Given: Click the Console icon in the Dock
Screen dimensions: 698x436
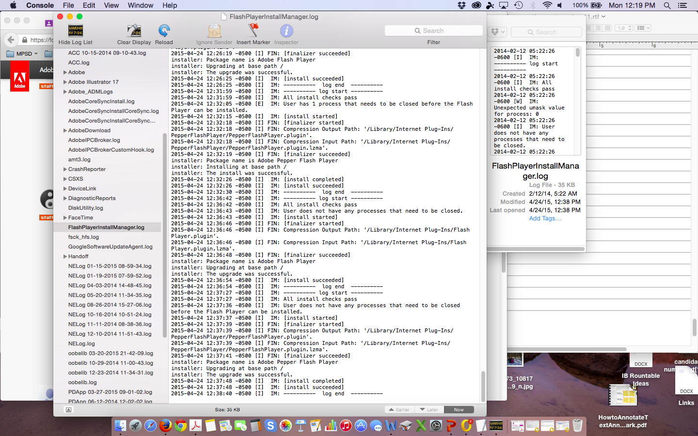Looking at the screenshot, I should (496, 425).
